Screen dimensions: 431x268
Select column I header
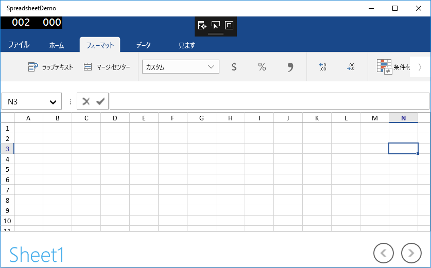(x=259, y=118)
